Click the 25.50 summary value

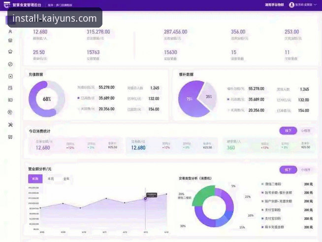(x=39, y=52)
